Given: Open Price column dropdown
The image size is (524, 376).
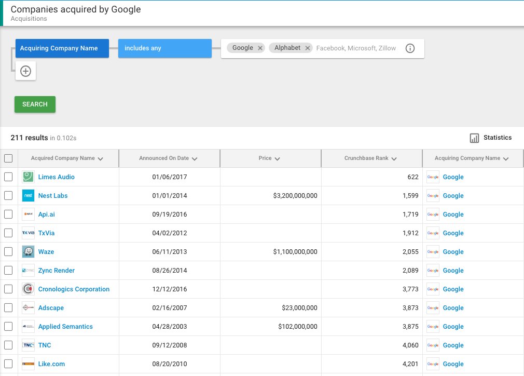Looking at the screenshot, I should 277,158.
